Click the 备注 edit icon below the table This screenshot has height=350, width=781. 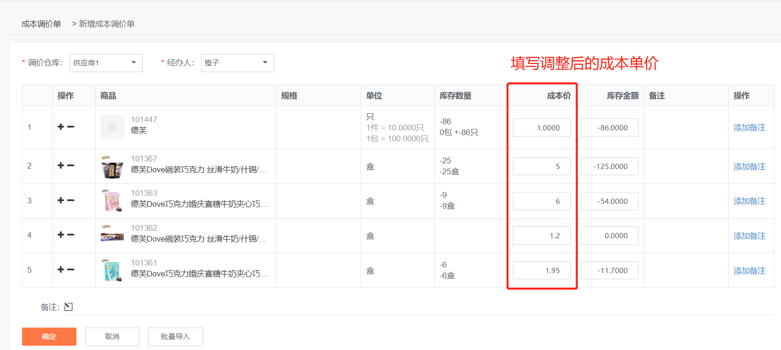(x=68, y=307)
